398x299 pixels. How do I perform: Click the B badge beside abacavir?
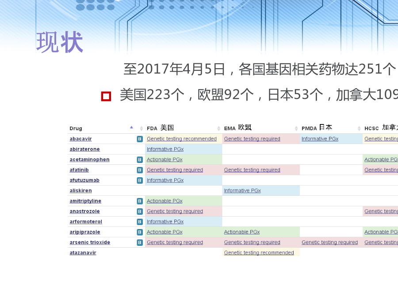pos(140,139)
